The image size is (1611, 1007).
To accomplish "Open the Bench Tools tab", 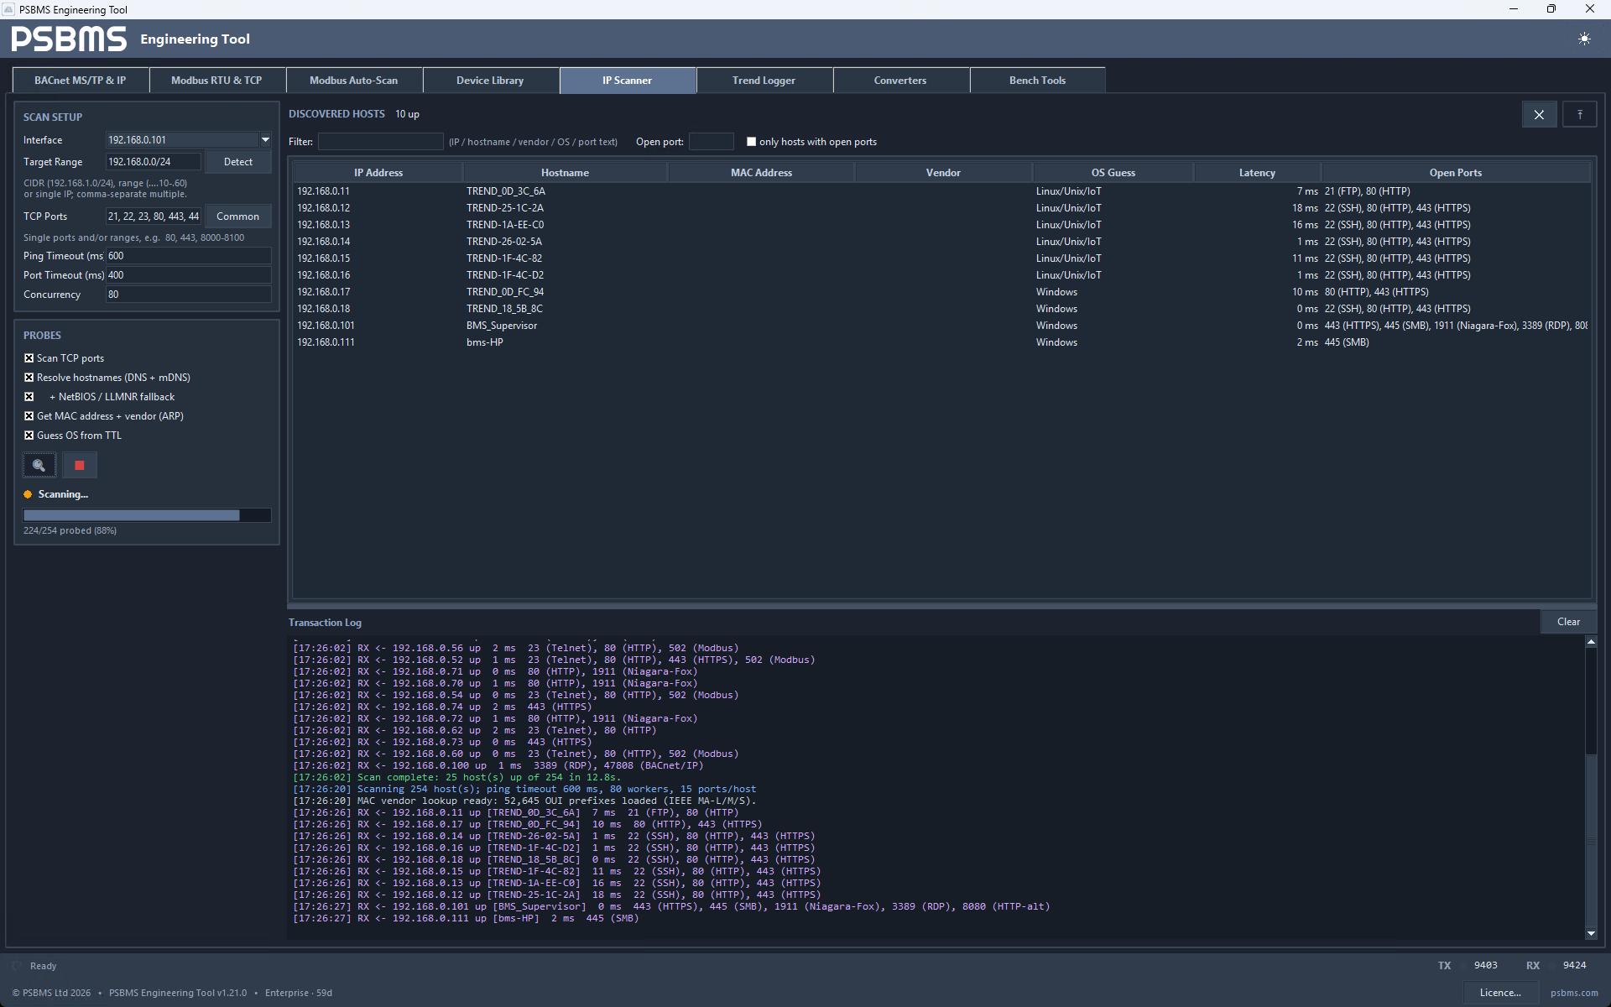I will click(x=1037, y=81).
